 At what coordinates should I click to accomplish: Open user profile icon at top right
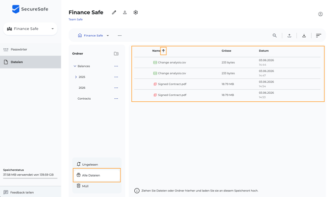coord(320,14)
